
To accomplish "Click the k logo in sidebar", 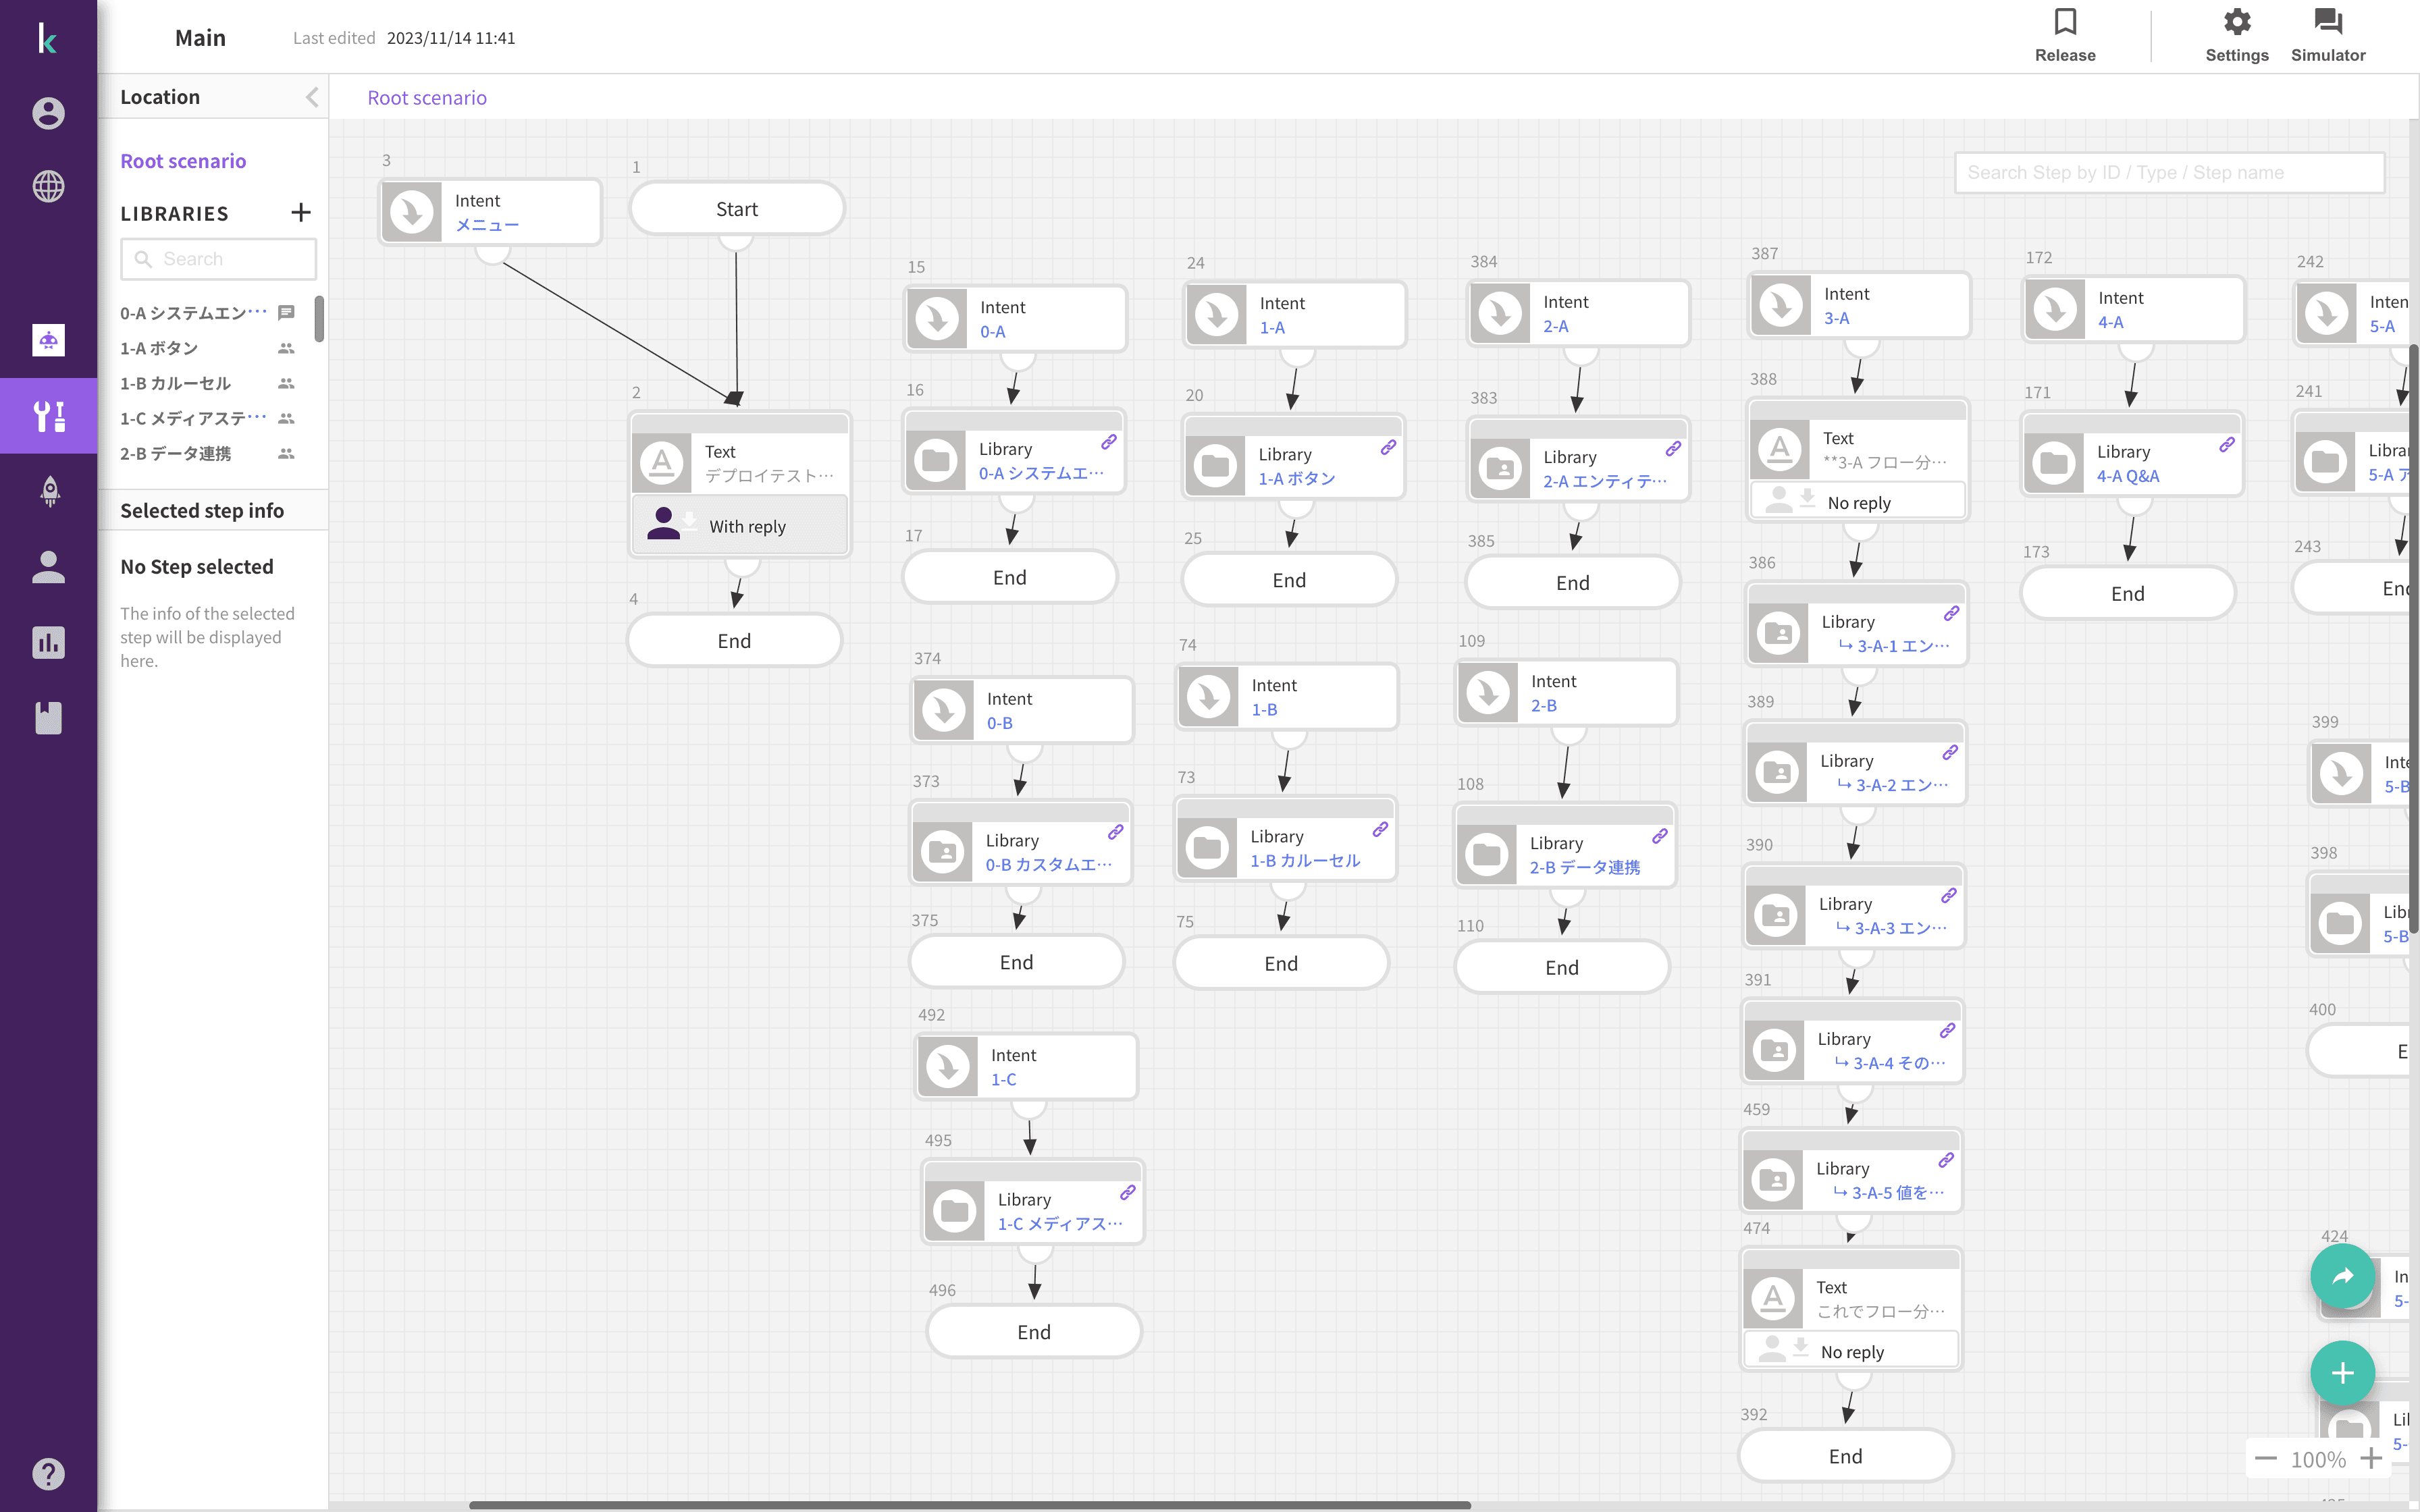I will coord(47,38).
